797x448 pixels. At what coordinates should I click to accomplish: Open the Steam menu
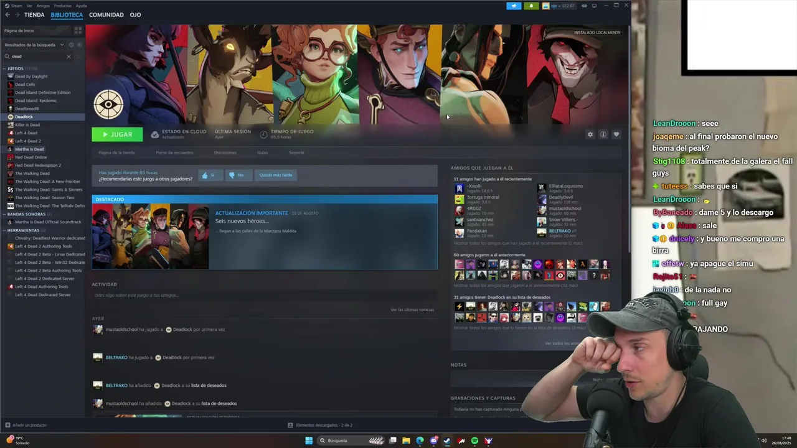[16, 6]
